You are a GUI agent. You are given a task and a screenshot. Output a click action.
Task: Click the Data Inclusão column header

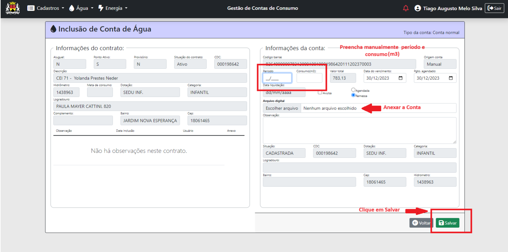125,131
